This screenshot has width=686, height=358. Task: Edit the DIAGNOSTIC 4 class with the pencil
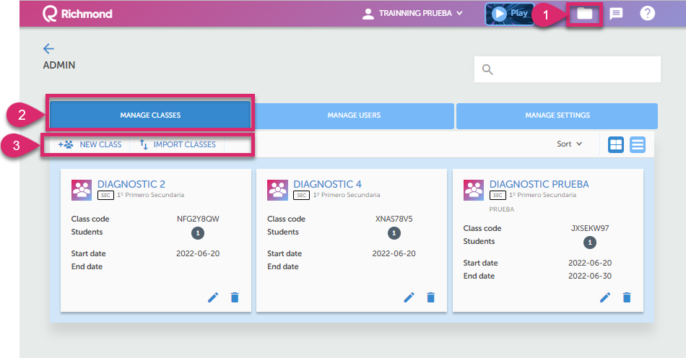409,297
